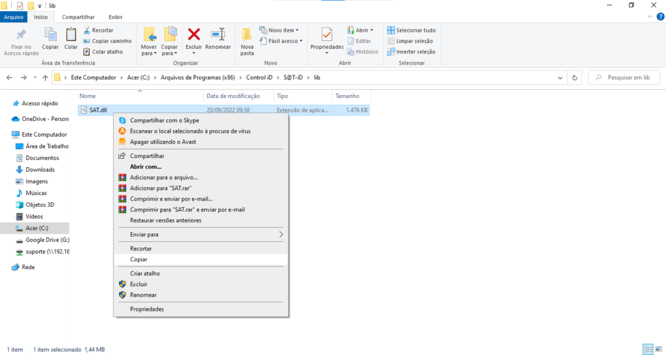Viewport: 666px width, 355px height.
Task: Select Downloads in the navigation pane
Action: (x=40, y=170)
